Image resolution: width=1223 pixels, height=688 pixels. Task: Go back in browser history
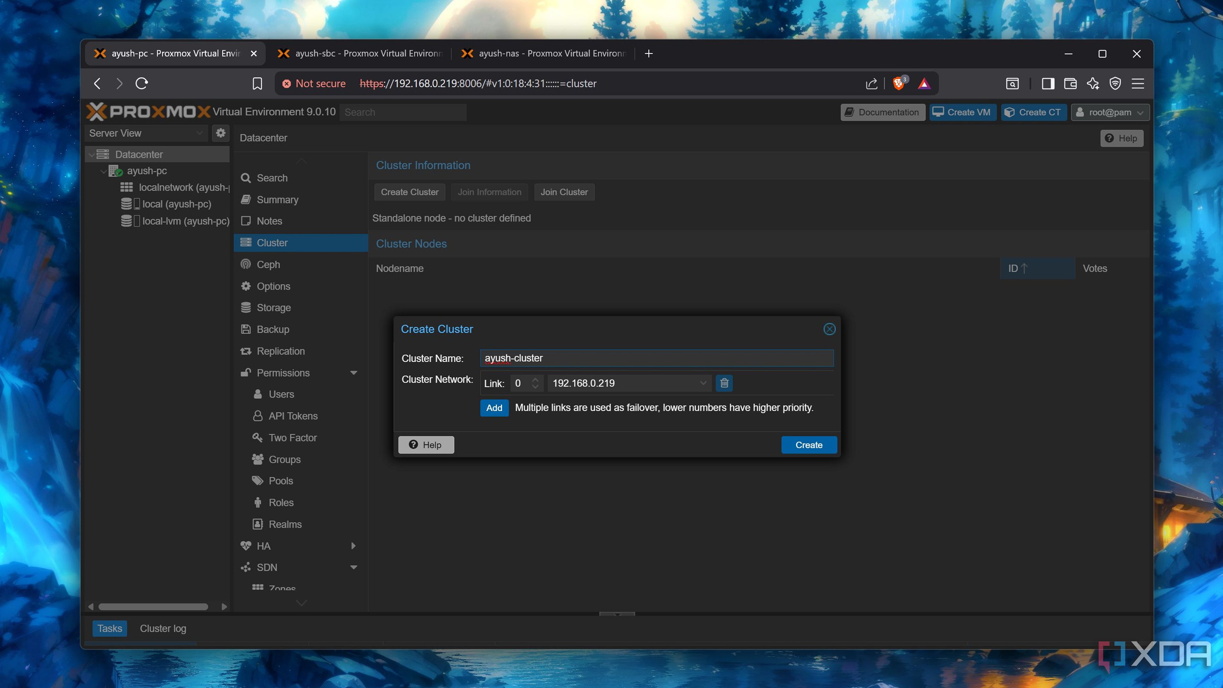point(97,83)
